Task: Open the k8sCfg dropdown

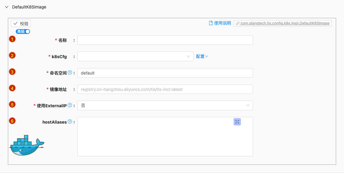Action: [135, 56]
